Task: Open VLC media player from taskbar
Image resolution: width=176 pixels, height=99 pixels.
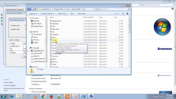Action: coord(35,97)
